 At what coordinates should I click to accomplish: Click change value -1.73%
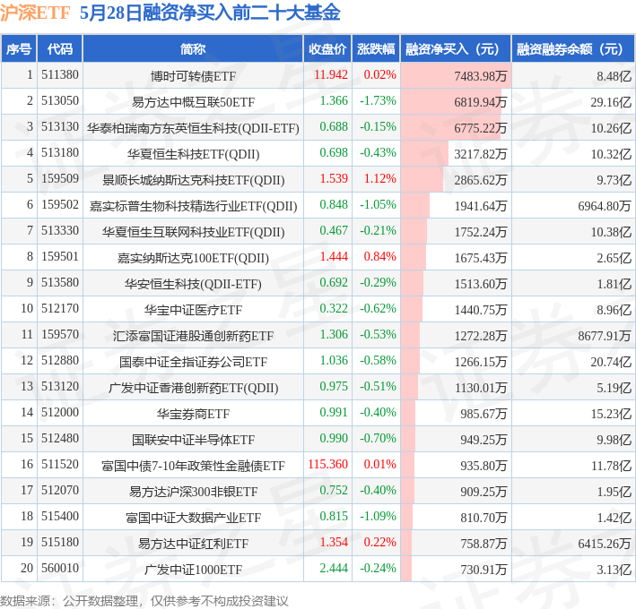click(x=378, y=101)
